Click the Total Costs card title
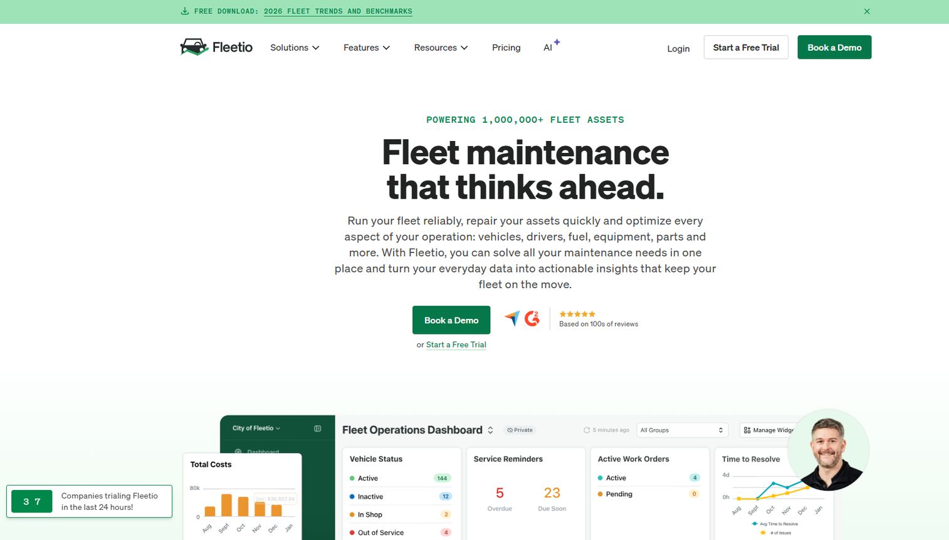949x540 pixels. tap(211, 465)
